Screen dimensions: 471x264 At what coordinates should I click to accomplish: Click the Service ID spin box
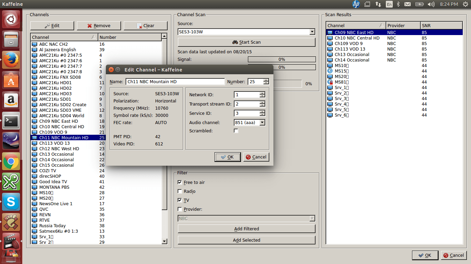coord(250,113)
